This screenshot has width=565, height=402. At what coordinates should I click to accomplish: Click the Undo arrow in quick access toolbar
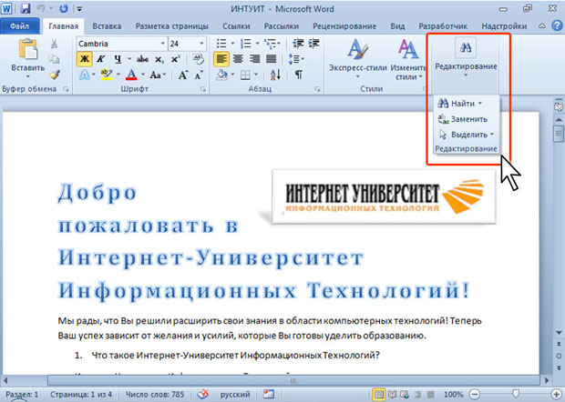(41, 8)
